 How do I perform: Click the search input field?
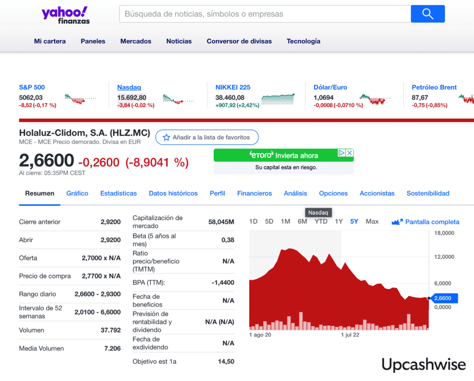click(x=265, y=14)
